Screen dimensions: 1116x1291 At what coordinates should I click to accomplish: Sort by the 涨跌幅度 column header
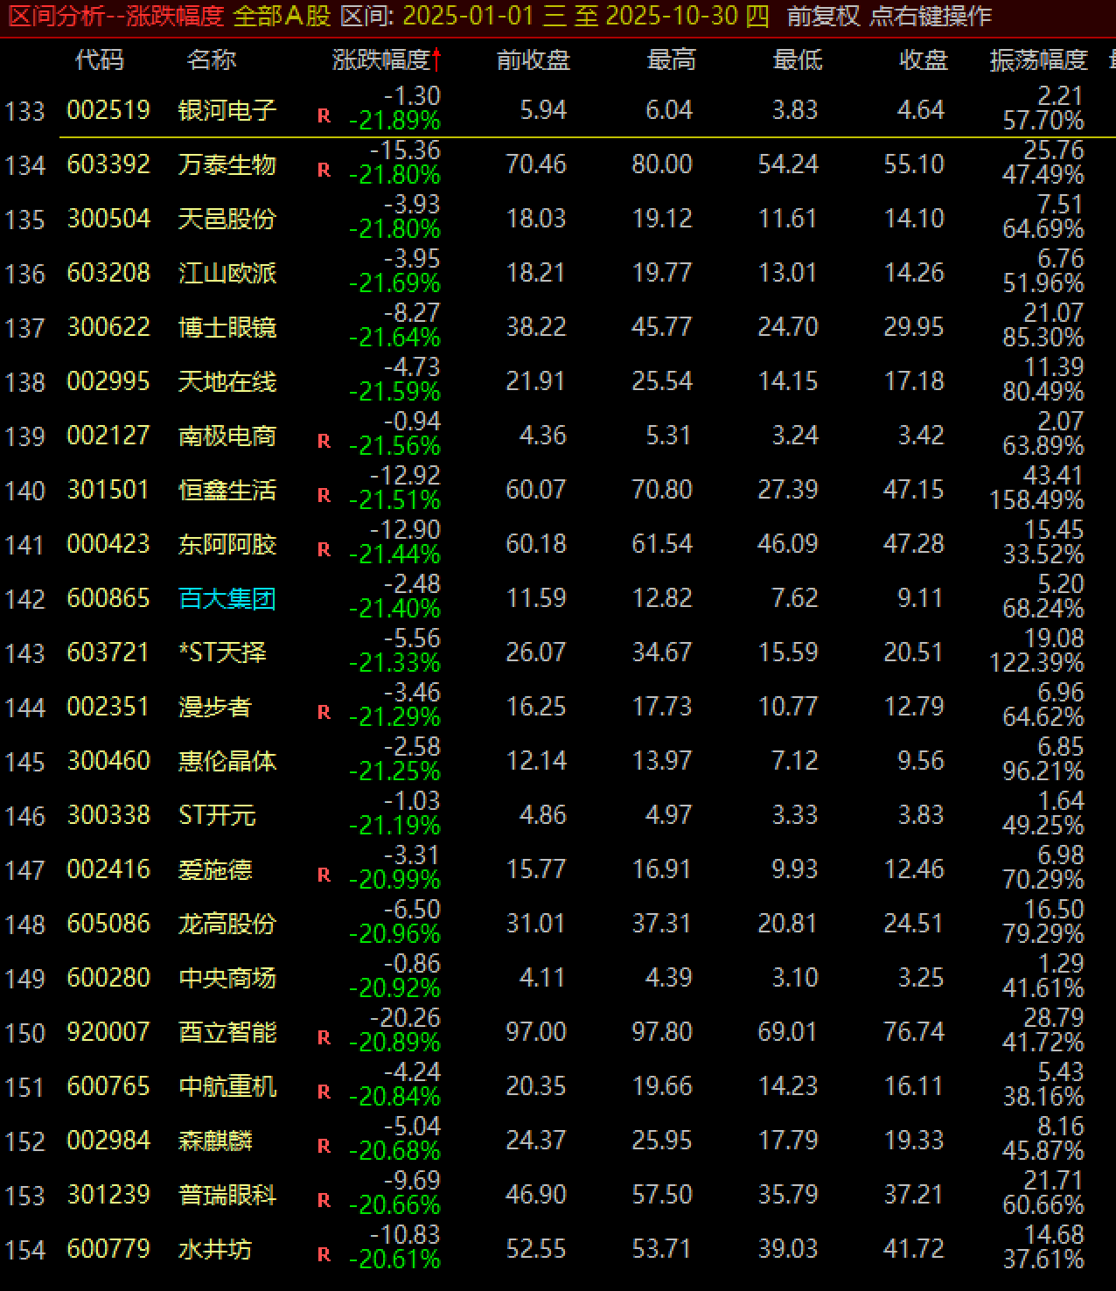point(387,59)
